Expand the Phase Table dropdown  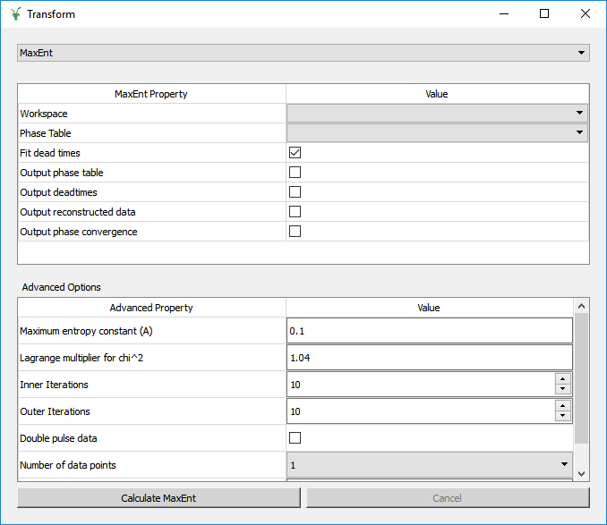[437, 133]
